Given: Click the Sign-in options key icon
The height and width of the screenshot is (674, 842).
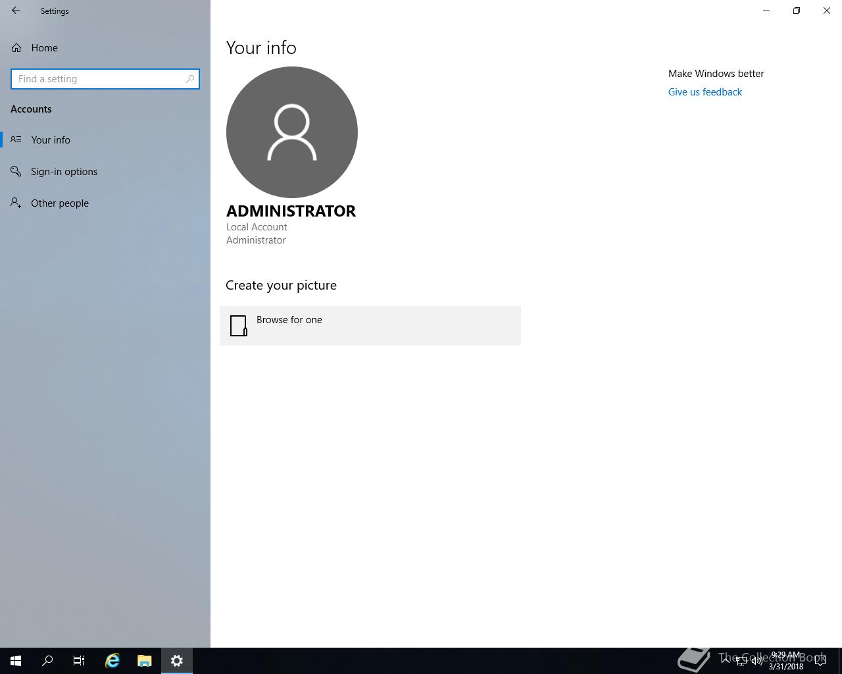Looking at the screenshot, I should point(16,172).
